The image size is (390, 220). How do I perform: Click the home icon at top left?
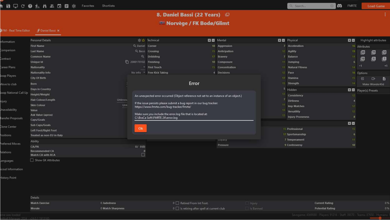click(2, 6)
